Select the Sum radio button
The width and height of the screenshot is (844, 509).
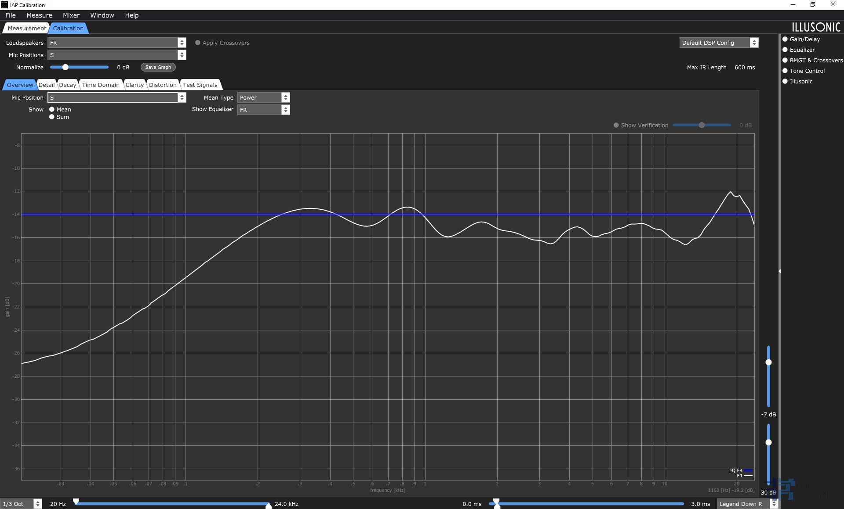pos(52,117)
